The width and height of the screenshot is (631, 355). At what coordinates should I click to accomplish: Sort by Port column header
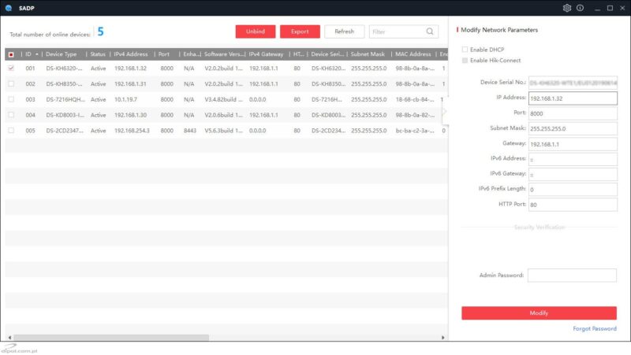click(164, 54)
